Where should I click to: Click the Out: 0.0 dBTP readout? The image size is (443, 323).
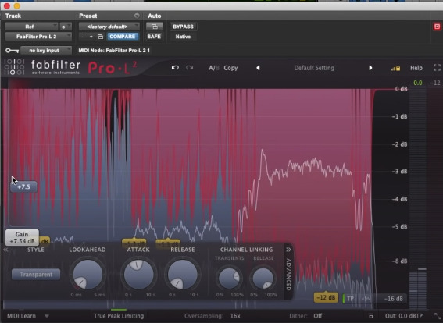404,316
